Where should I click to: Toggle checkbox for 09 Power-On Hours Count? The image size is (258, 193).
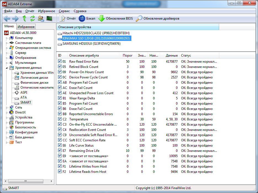[60, 72]
